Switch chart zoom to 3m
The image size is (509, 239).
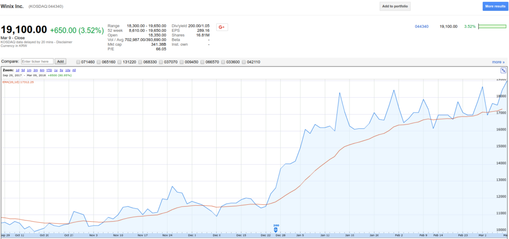point(36,70)
